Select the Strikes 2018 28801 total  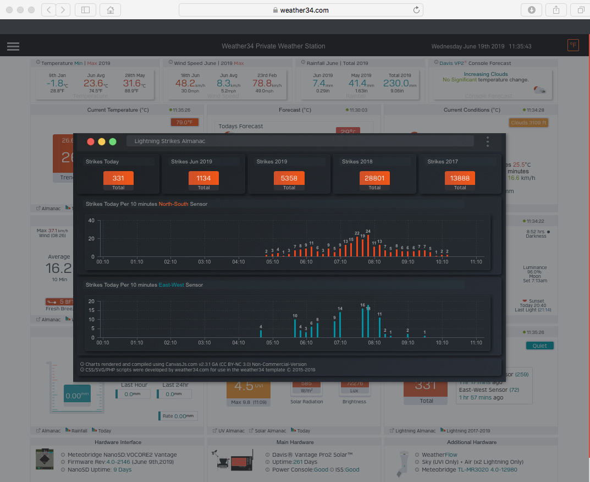coord(374,181)
